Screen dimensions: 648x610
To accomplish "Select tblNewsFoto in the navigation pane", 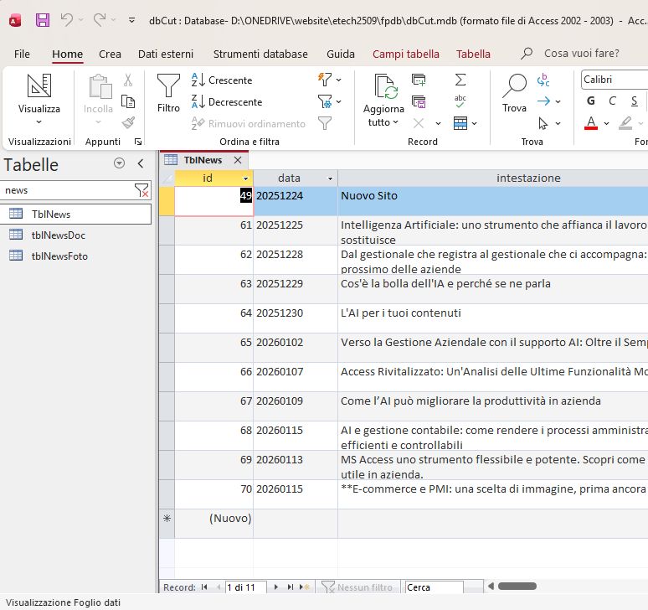I will [x=75, y=256].
